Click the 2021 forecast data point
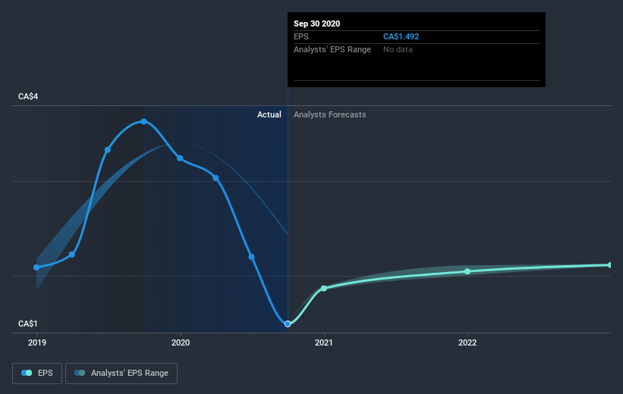This screenshot has width=623, height=394. click(x=324, y=288)
